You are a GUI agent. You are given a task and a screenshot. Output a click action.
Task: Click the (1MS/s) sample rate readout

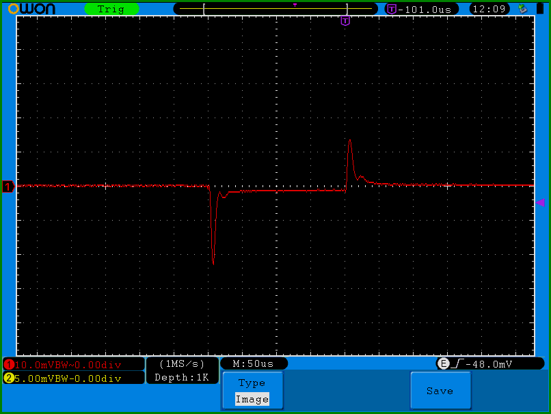pos(182,363)
